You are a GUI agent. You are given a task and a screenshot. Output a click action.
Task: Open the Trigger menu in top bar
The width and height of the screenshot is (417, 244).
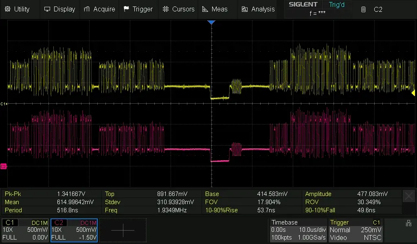(x=138, y=9)
